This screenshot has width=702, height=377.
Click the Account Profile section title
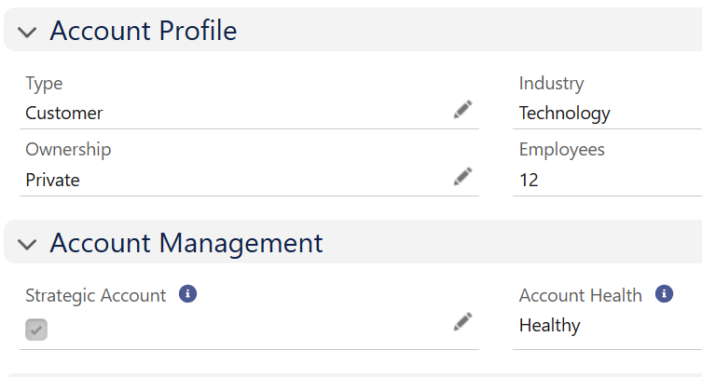coord(144,31)
